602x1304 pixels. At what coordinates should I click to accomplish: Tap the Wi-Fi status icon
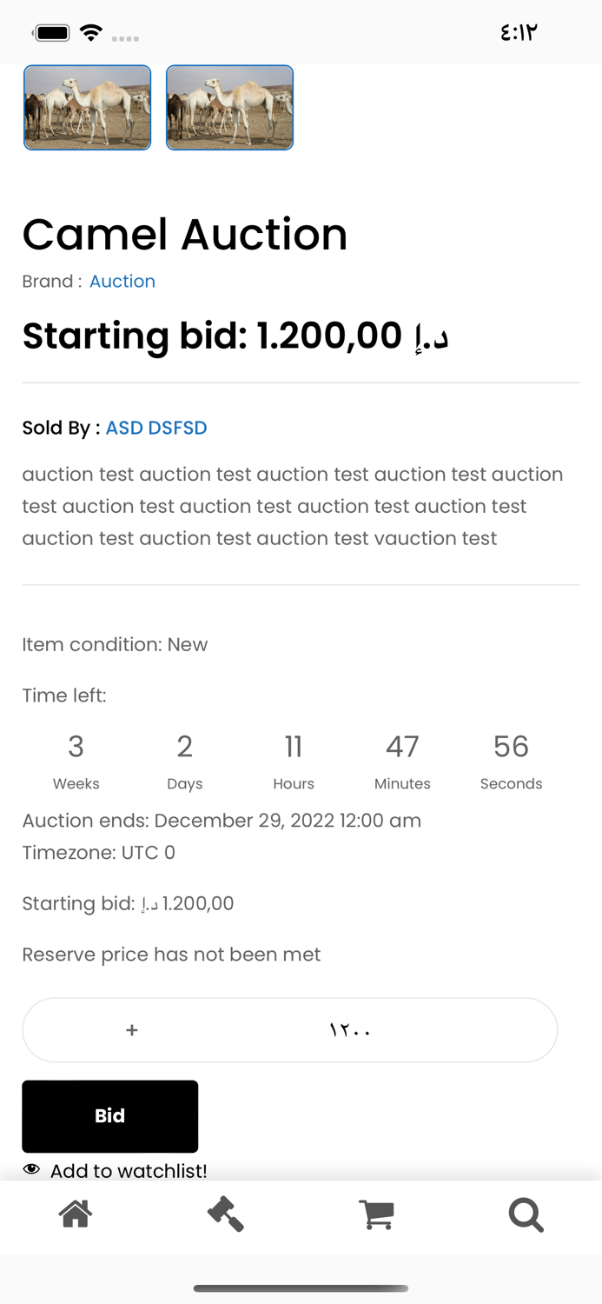tap(90, 33)
